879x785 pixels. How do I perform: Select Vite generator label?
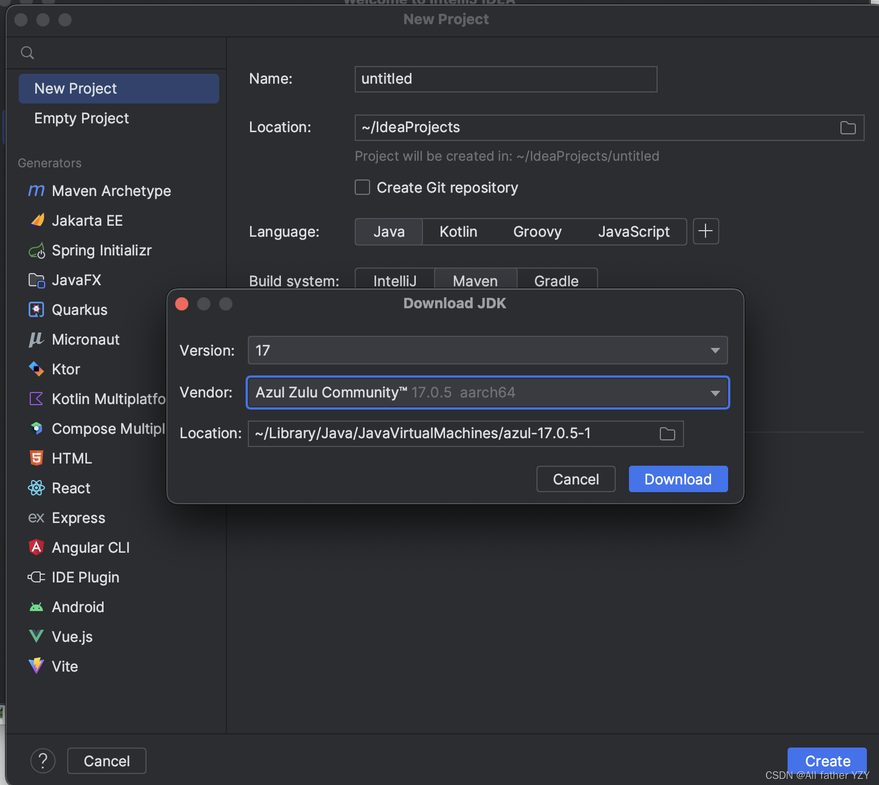[x=65, y=667]
